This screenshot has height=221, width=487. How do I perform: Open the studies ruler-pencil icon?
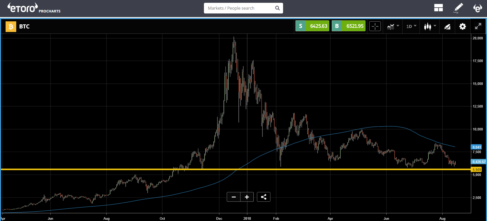(x=447, y=26)
